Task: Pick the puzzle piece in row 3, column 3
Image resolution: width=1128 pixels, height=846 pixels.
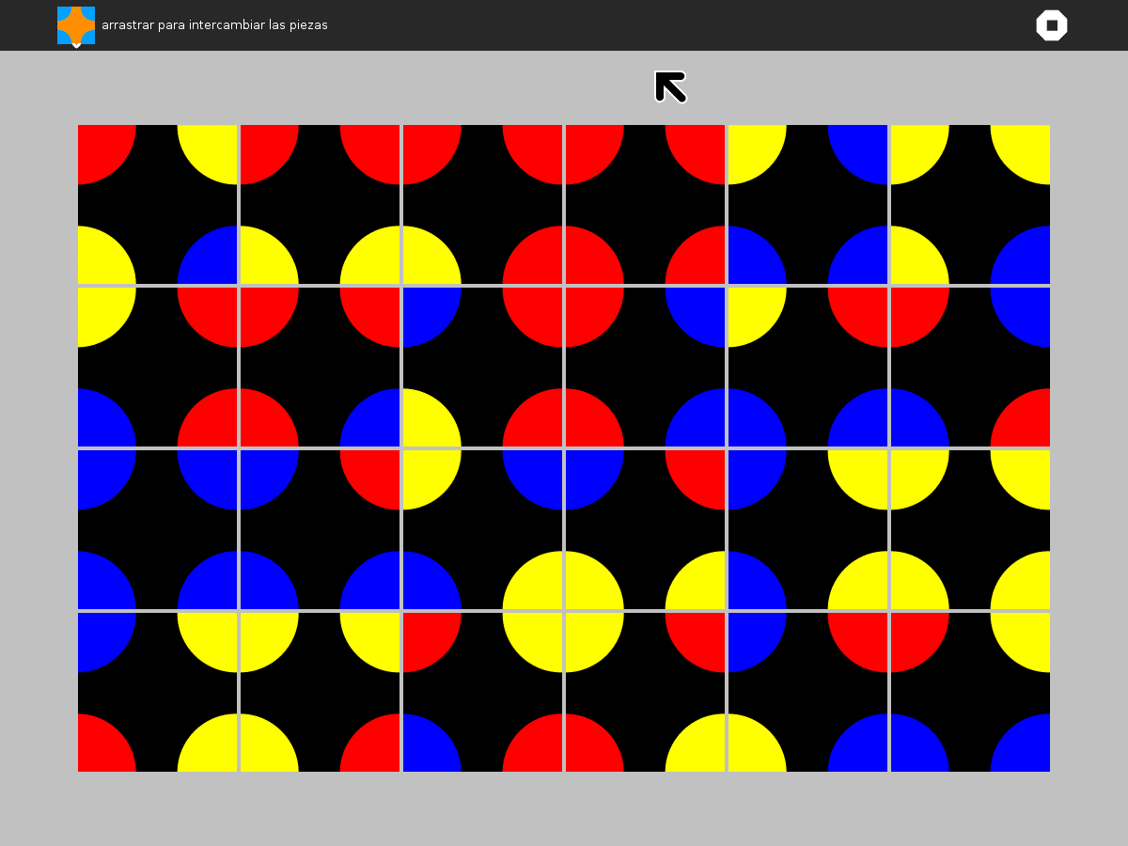Action: [x=482, y=529]
